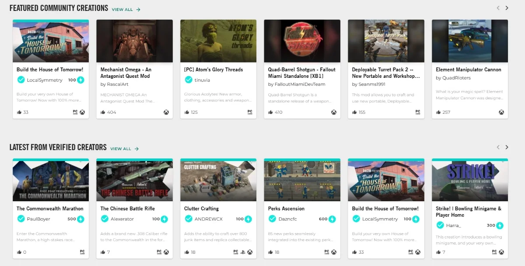Click the thumbs-up icon on Commonwealth Marathon card
This screenshot has width=525, height=266.
click(19, 252)
